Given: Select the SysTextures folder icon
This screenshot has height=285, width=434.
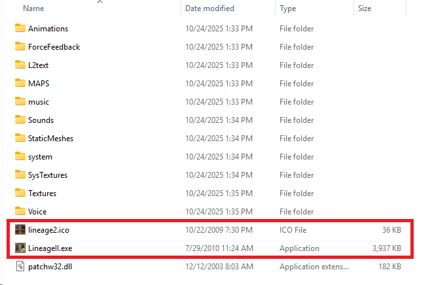Looking at the screenshot, I should click(x=20, y=175).
